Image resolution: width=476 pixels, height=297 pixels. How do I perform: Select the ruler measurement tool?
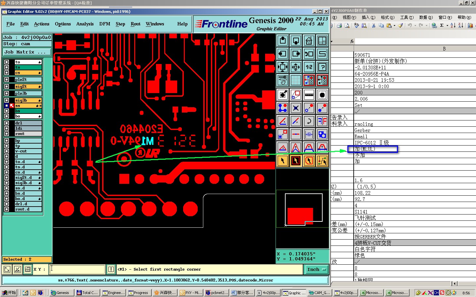point(309,95)
